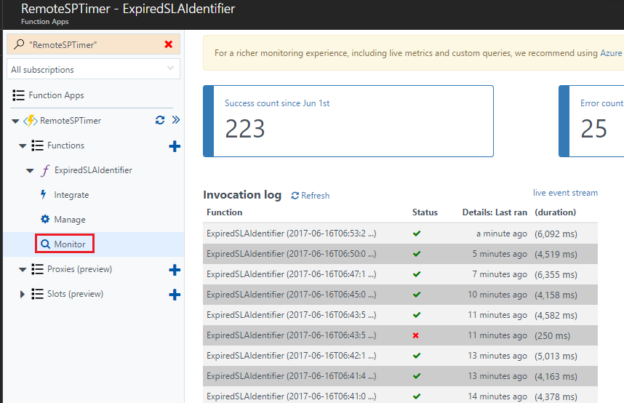Select the Monitor menu item
Screen dimensions: 624x403
[x=65, y=244]
